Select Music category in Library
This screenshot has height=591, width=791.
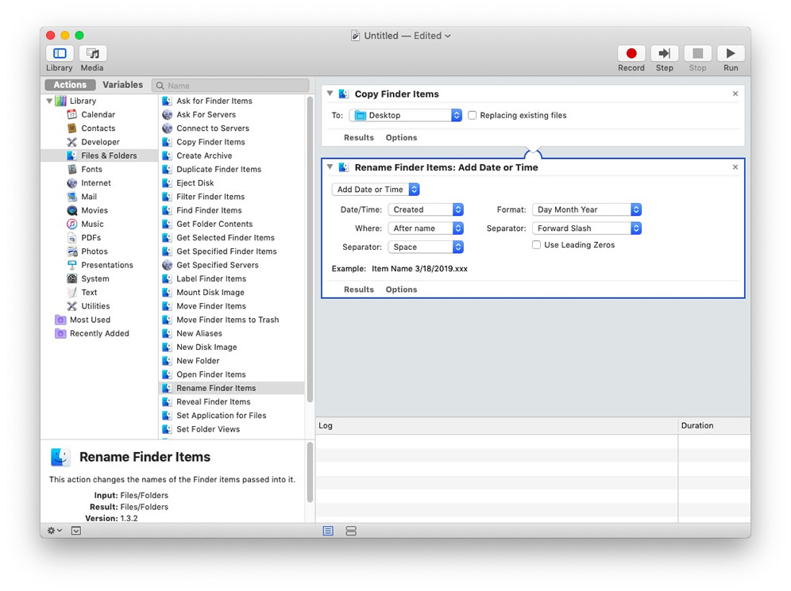[x=92, y=224]
